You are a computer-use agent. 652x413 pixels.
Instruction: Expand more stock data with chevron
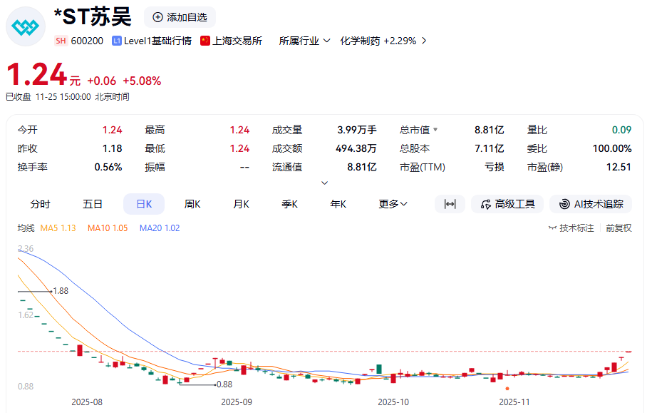pyautogui.click(x=325, y=183)
